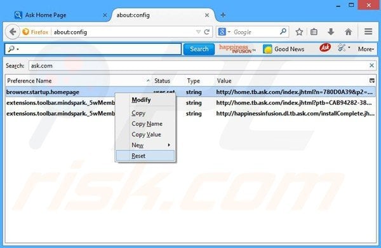The image size is (381, 248).
Task: Choose Modify from the context menu
Action: (x=145, y=100)
